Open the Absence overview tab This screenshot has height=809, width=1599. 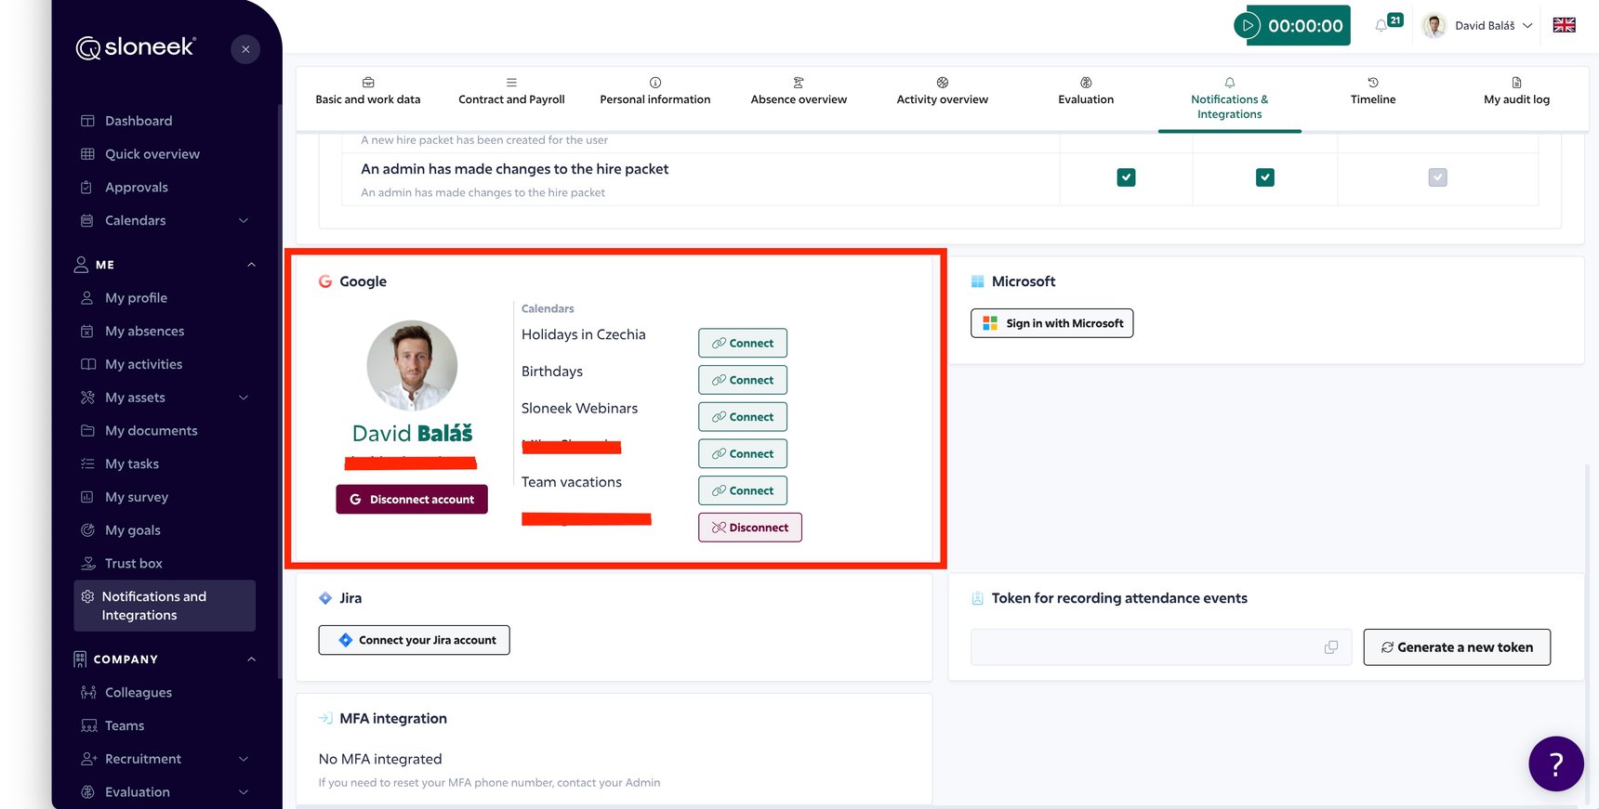coord(799,92)
